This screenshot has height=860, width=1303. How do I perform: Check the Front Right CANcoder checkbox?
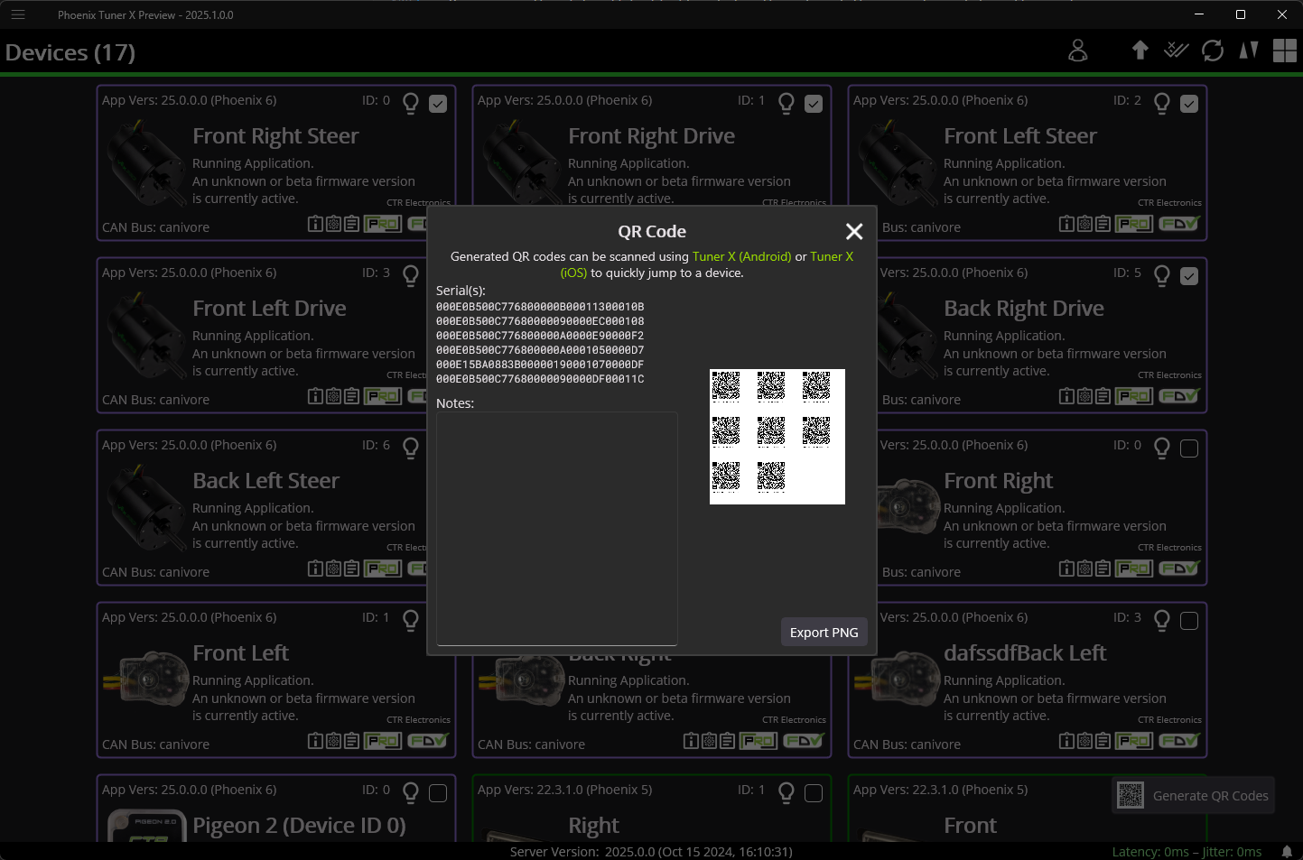[x=1189, y=448]
